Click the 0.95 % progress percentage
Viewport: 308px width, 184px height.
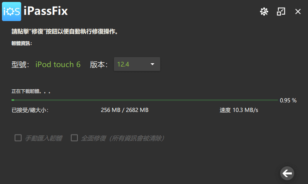coord(288,100)
